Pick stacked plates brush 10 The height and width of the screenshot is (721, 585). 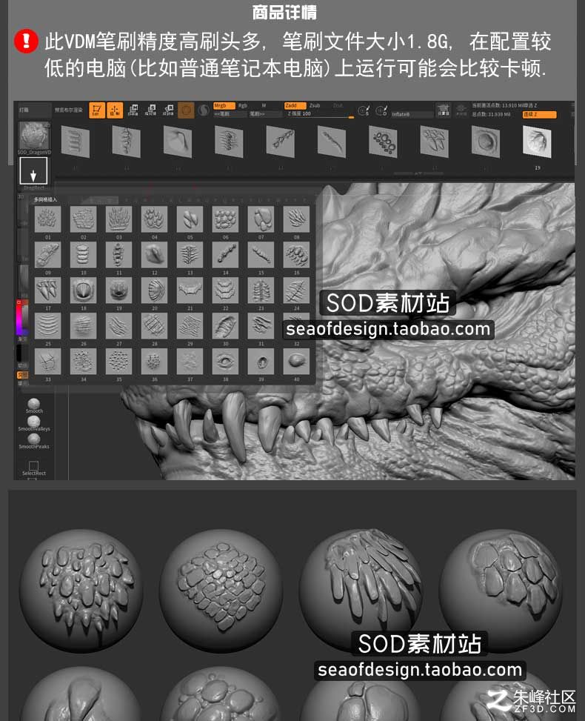pyautogui.click(x=84, y=255)
